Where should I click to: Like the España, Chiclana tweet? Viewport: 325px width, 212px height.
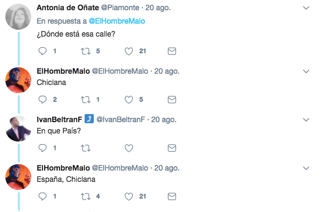(129, 196)
